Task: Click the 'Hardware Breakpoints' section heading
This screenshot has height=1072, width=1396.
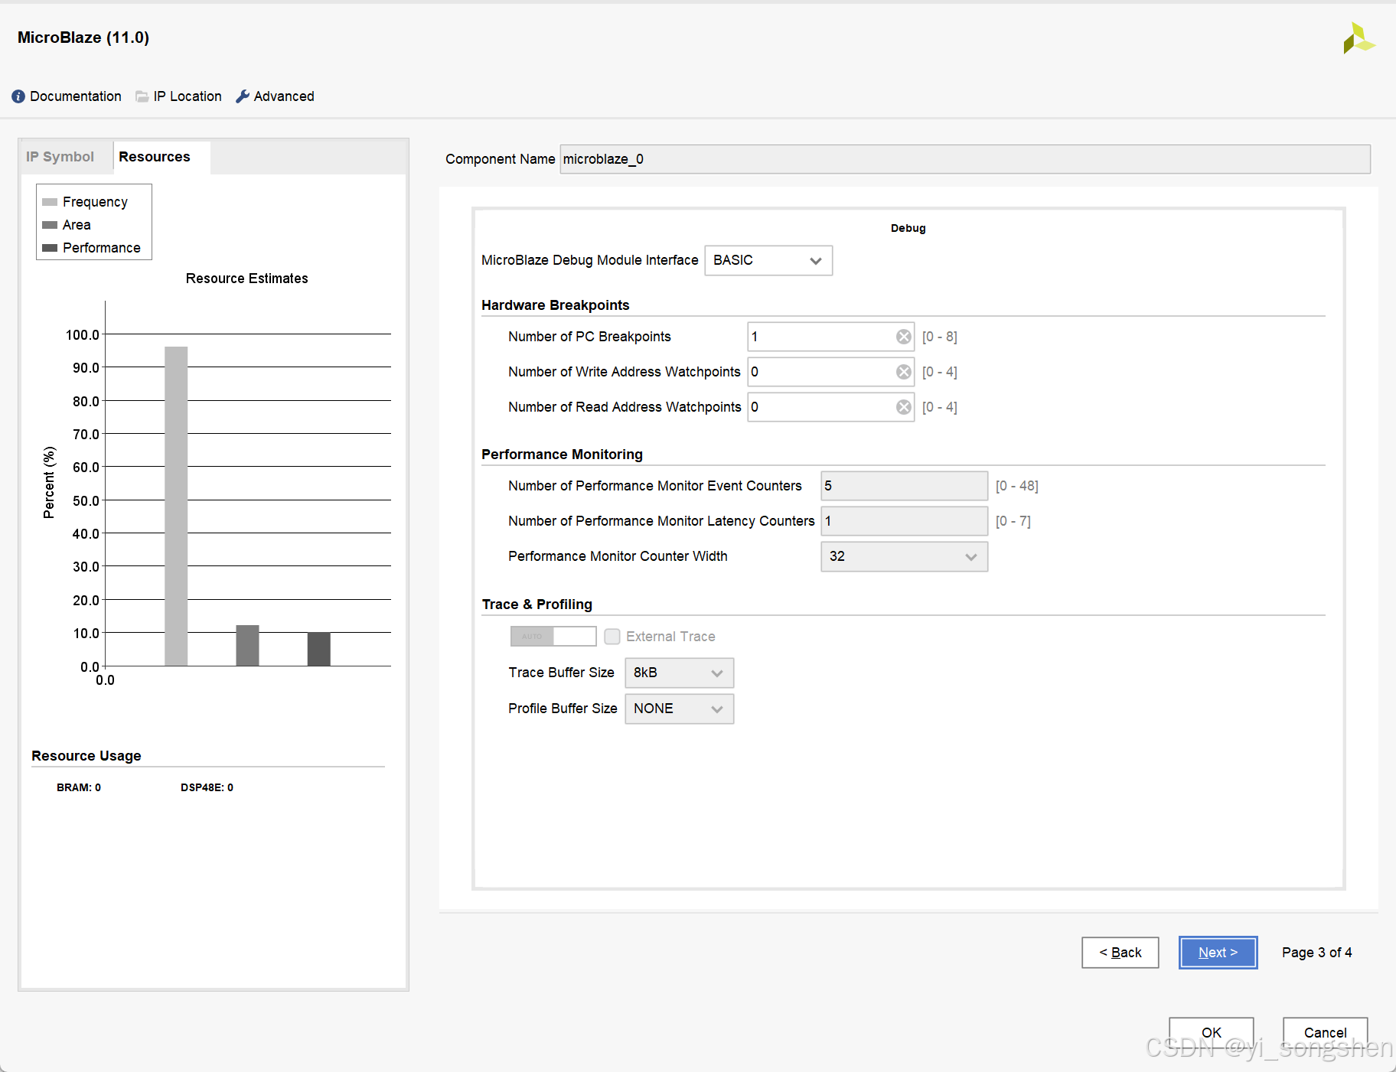Action: click(x=556, y=305)
